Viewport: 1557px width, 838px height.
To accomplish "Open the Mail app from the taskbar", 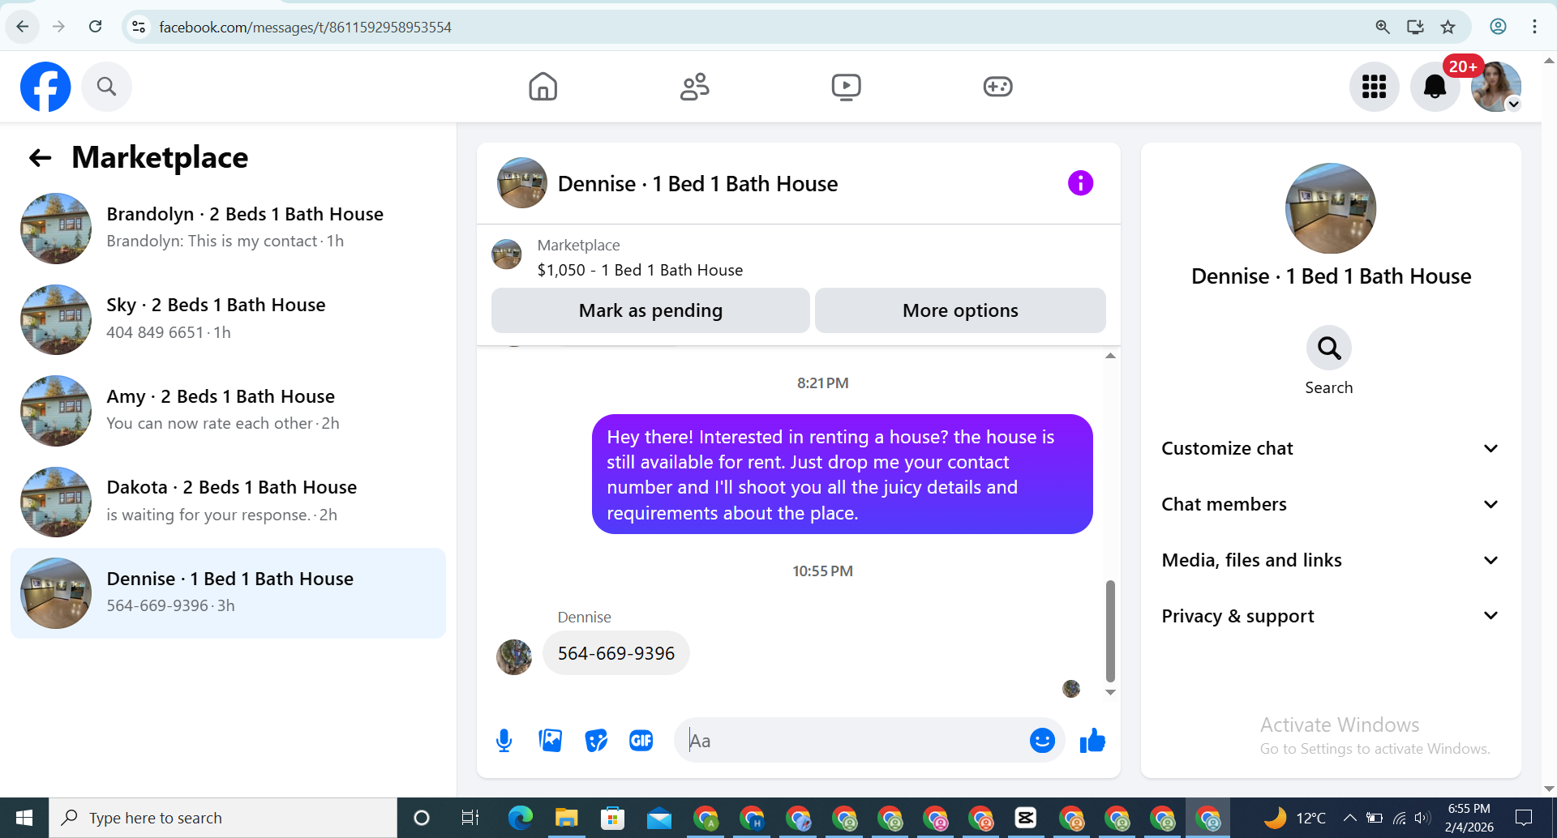I will [658, 818].
